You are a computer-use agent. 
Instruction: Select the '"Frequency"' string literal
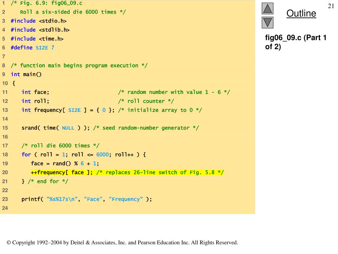(x=126, y=199)
